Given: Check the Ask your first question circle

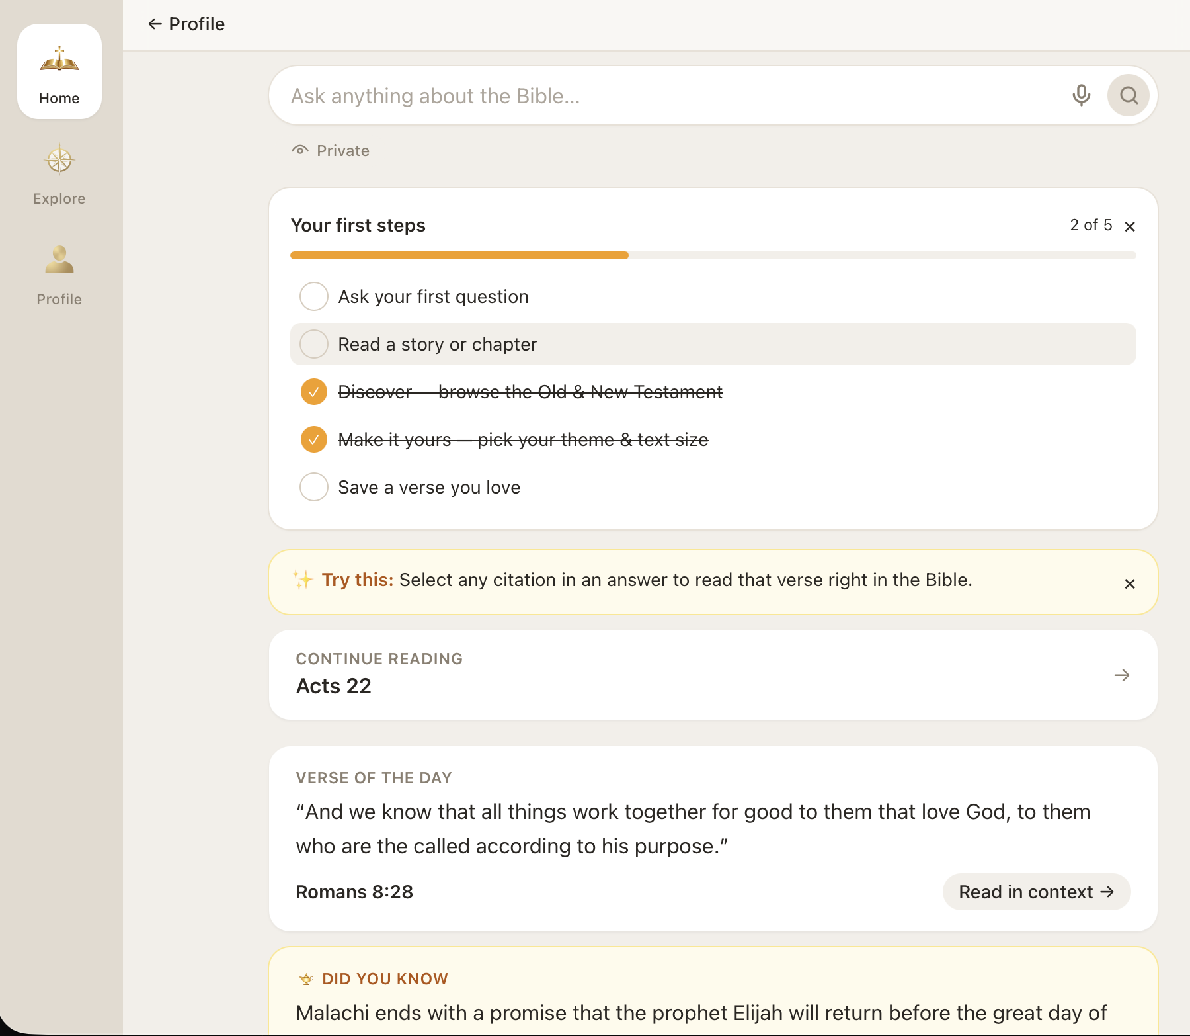Looking at the screenshot, I should tap(314, 296).
